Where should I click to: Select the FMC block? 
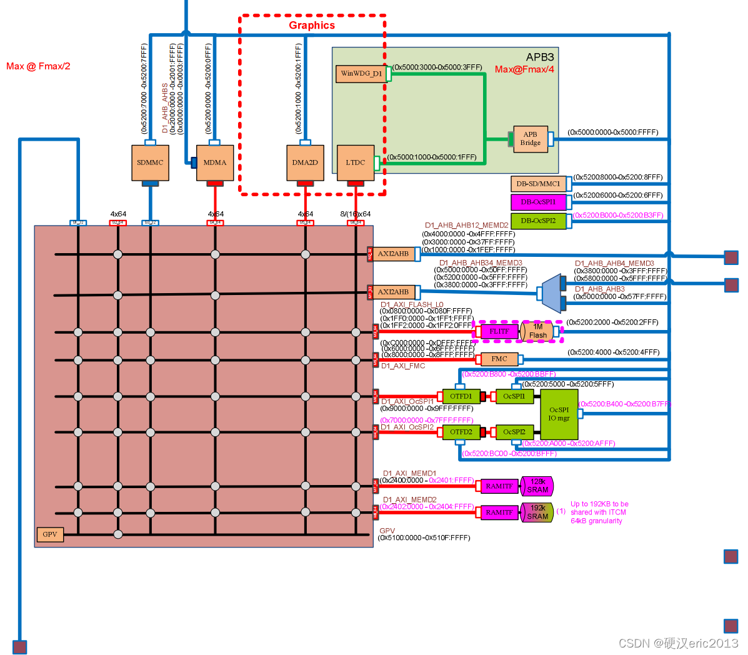click(499, 359)
